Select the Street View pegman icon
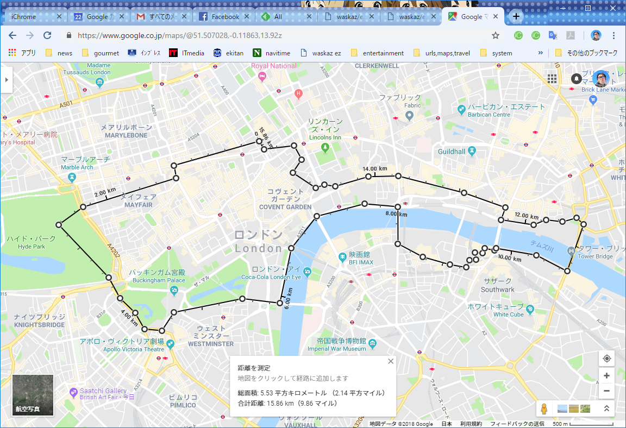Image resolution: width=626 pixels, height=428 pixels. 544,408
